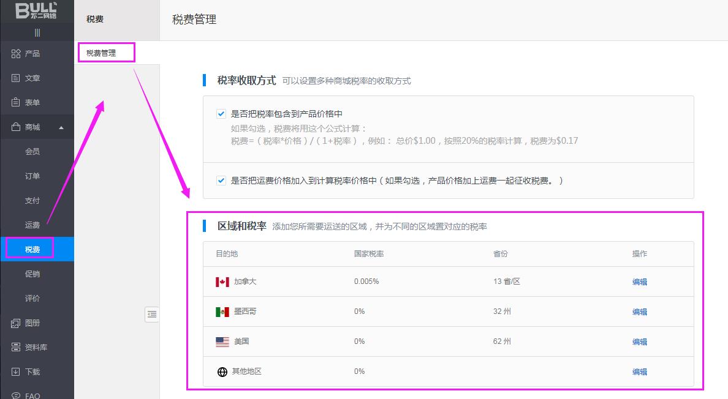Click the 下载 download icon

click(16, 372)
